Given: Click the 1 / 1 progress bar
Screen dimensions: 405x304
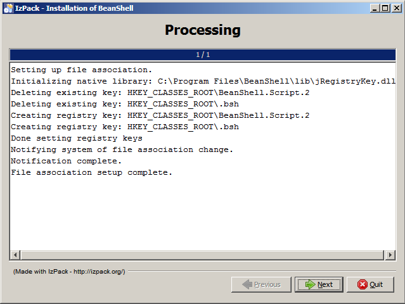Looking at the screenshot, I should click(x=202, y=54).
